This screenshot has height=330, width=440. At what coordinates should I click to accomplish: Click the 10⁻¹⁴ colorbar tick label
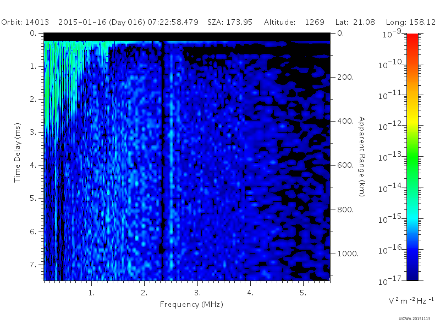[391, 188]
